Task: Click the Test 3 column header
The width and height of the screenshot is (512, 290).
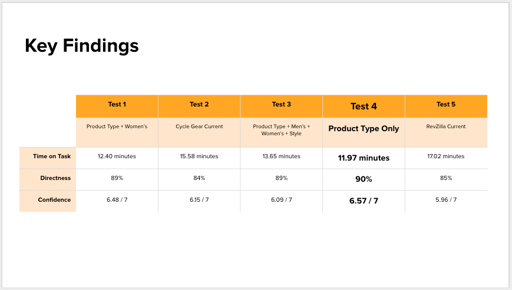Action: tap(282, 105)
